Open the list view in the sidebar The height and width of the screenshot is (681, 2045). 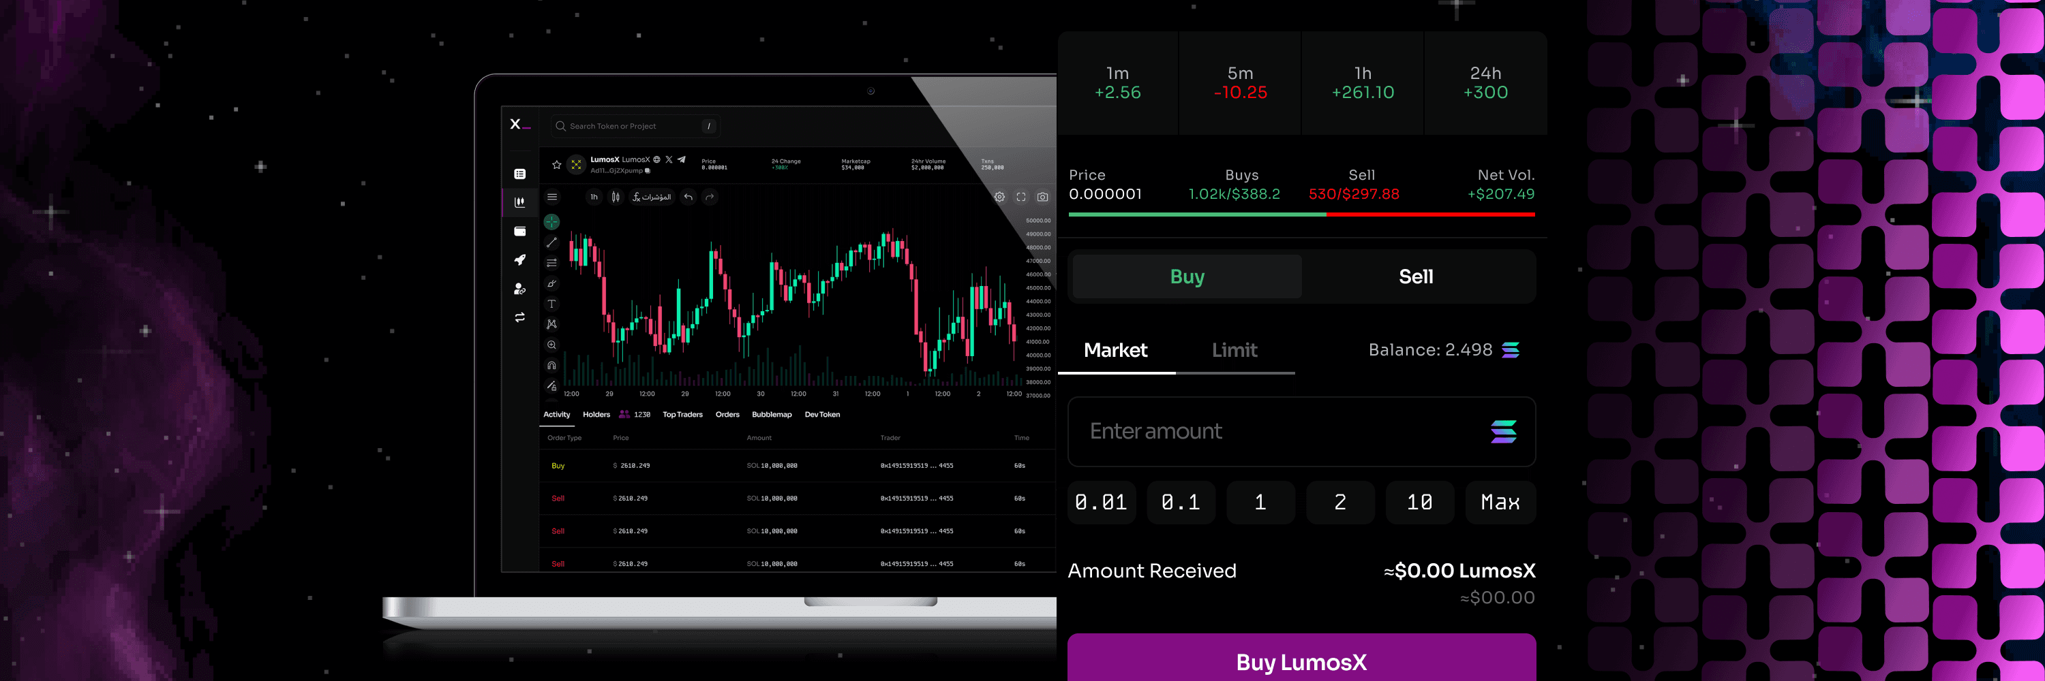[x=520, y=174]
